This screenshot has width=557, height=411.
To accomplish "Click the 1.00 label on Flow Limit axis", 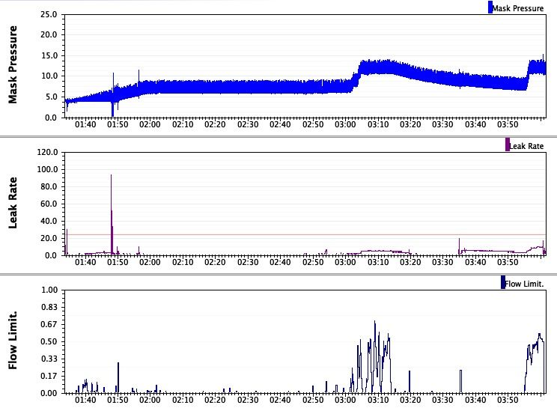I will tap(48, 290).
